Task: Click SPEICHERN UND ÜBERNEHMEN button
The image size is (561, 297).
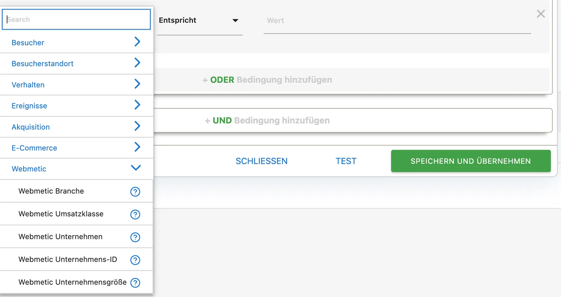Action: click(471, 161)
